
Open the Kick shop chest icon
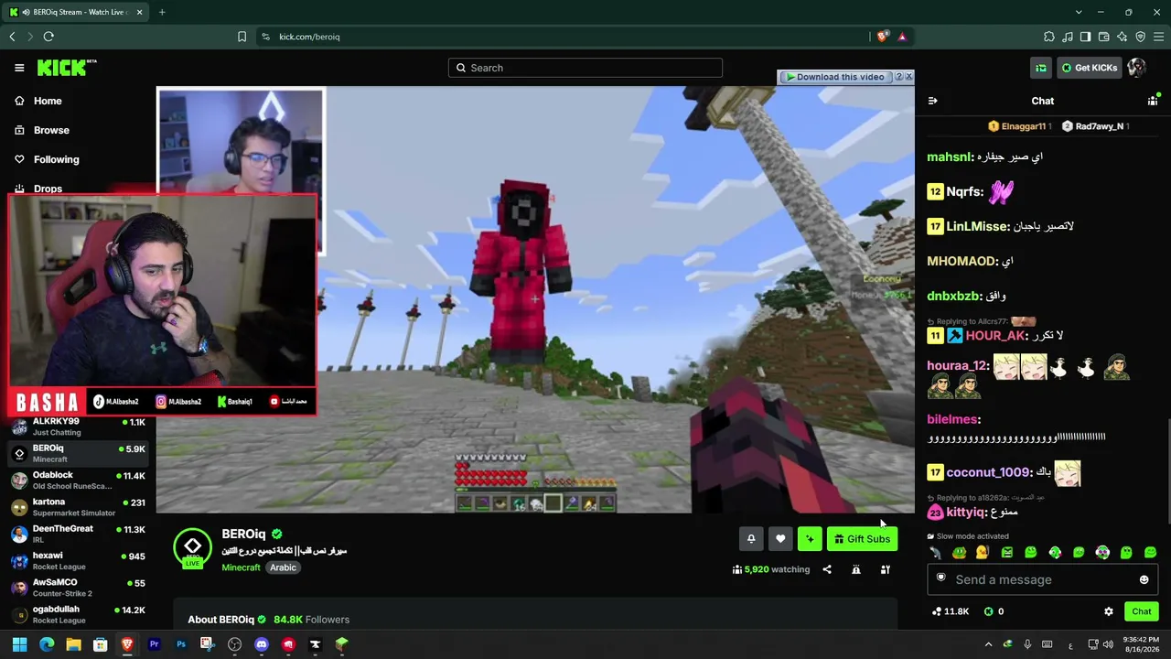pos(1041,68)
